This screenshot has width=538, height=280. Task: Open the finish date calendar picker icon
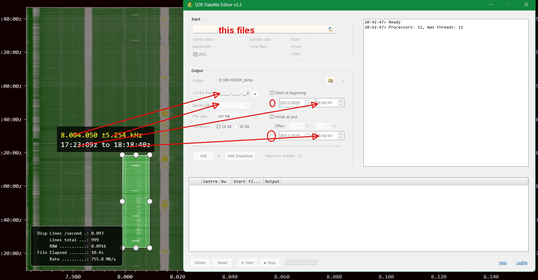pos(307,136)
